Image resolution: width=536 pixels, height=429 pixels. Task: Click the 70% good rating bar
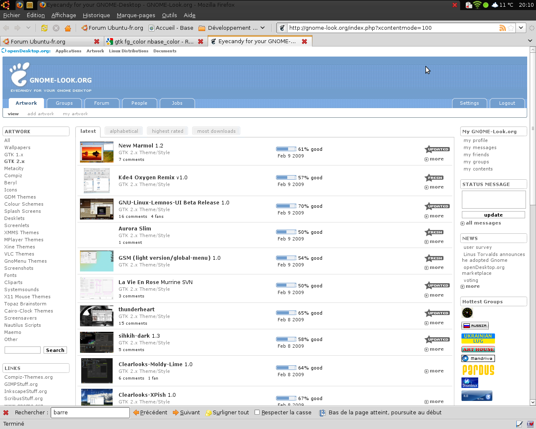coord(286,206)
